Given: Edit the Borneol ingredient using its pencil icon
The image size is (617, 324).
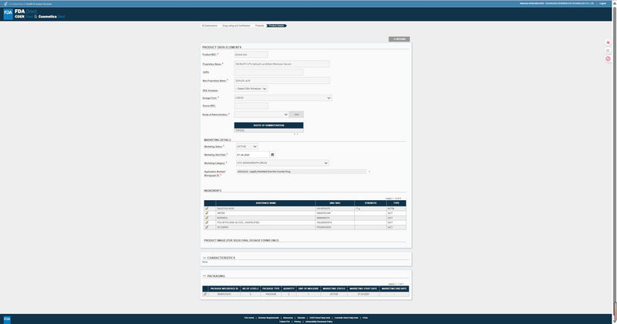Looking at the screenshot, I should tap(206, 218).
